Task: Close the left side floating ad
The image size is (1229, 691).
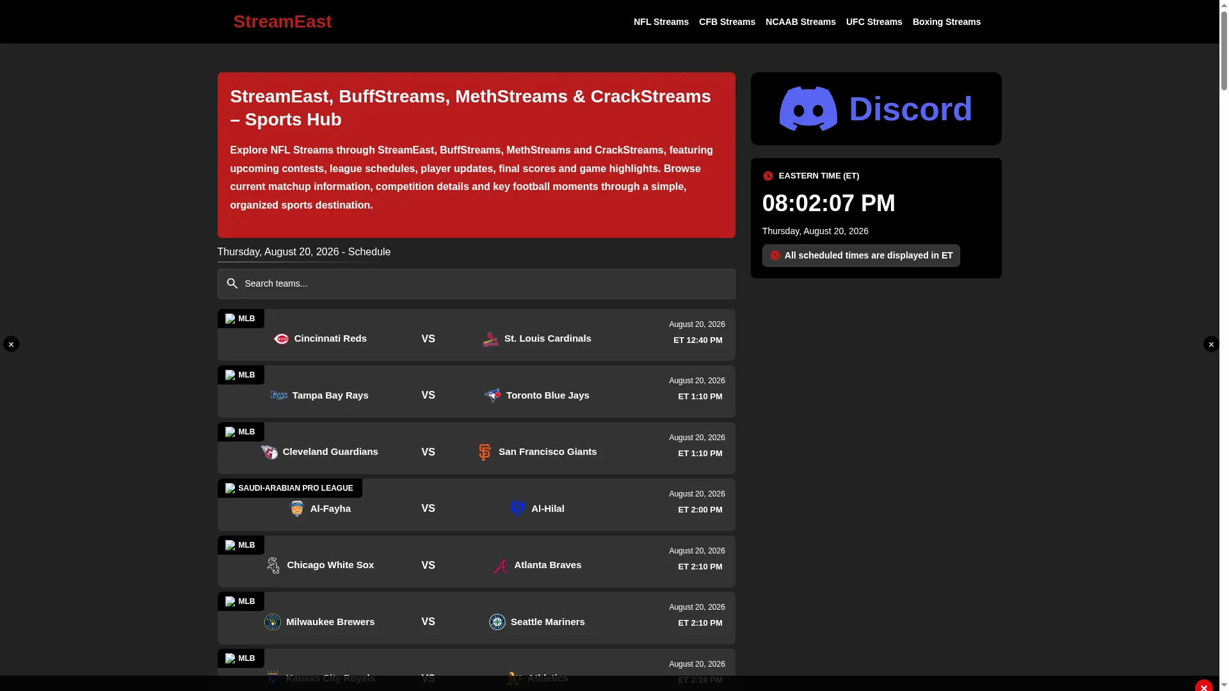Action: pos(11,344)
